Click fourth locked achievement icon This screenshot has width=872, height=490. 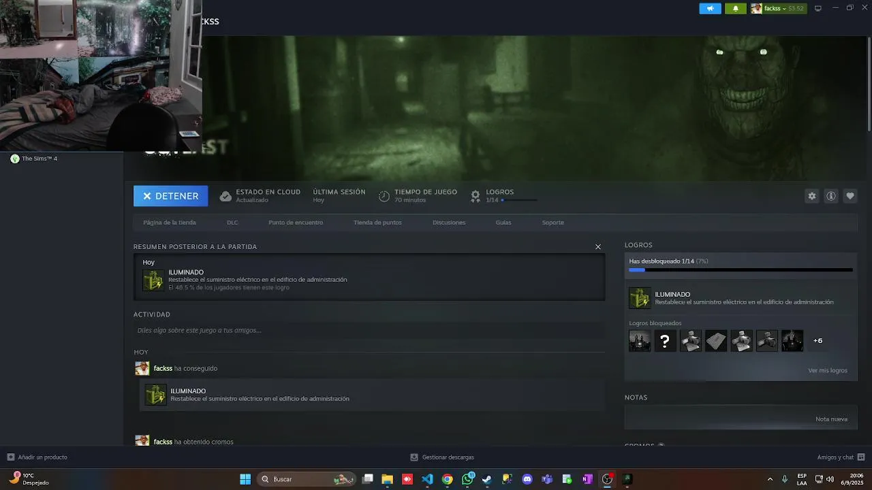tap(716, 341)
